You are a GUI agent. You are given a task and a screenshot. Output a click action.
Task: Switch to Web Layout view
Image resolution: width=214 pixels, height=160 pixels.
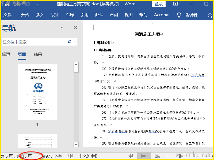(157, 156)
